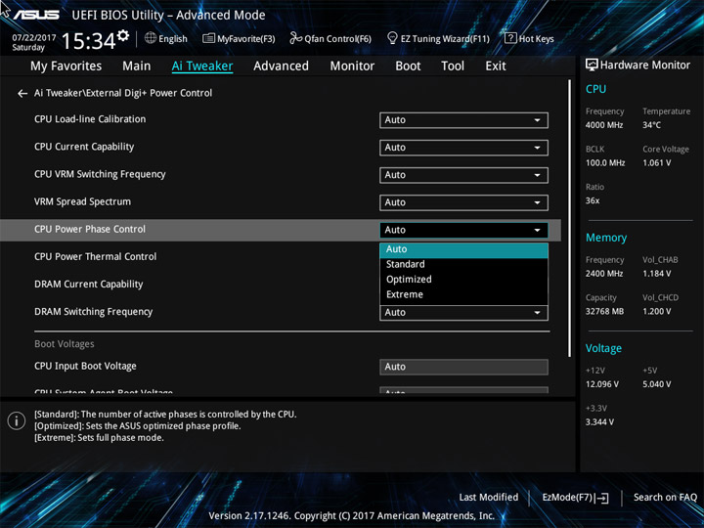704x528 pixels.
Task: Choose Auto in the open dropdown list
Action: (463, 249)
